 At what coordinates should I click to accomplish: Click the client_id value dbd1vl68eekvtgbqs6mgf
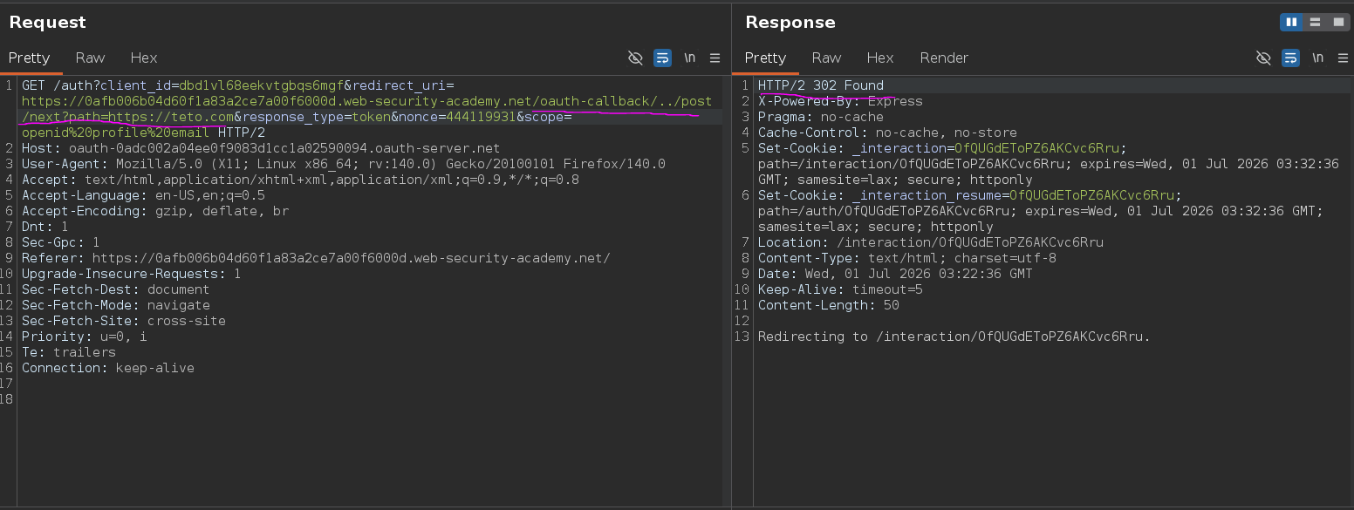(262, 85)
